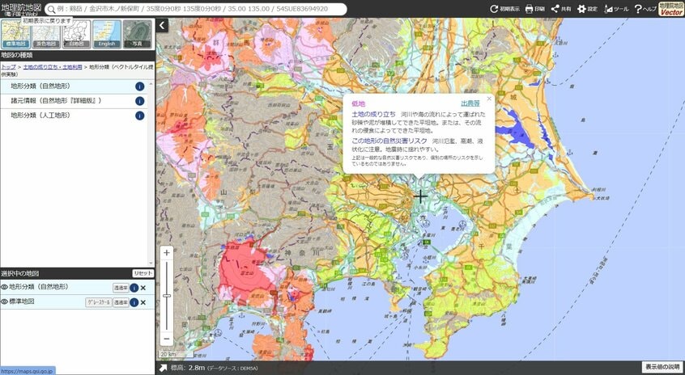Viewport: 685px width, 375px height.
Task: Click the layer list scroll-up arrow
Action: click(151, 83)
